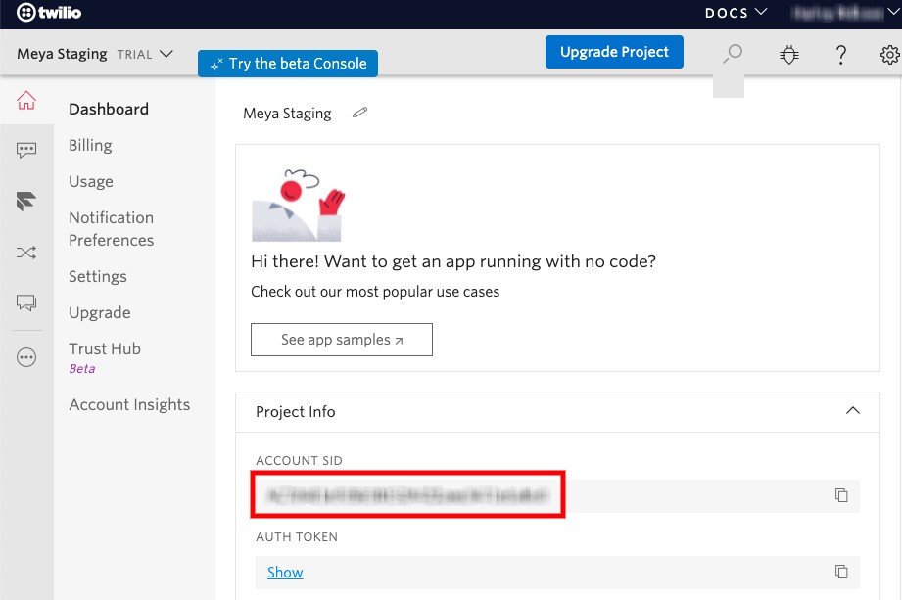Open Account Insights menu item
Viewport: 902px width, 600px height.
click(129, 404)
